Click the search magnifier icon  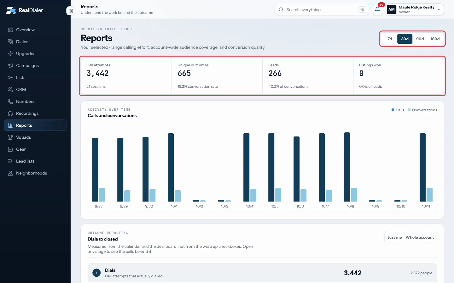click(x=281, y=10)
